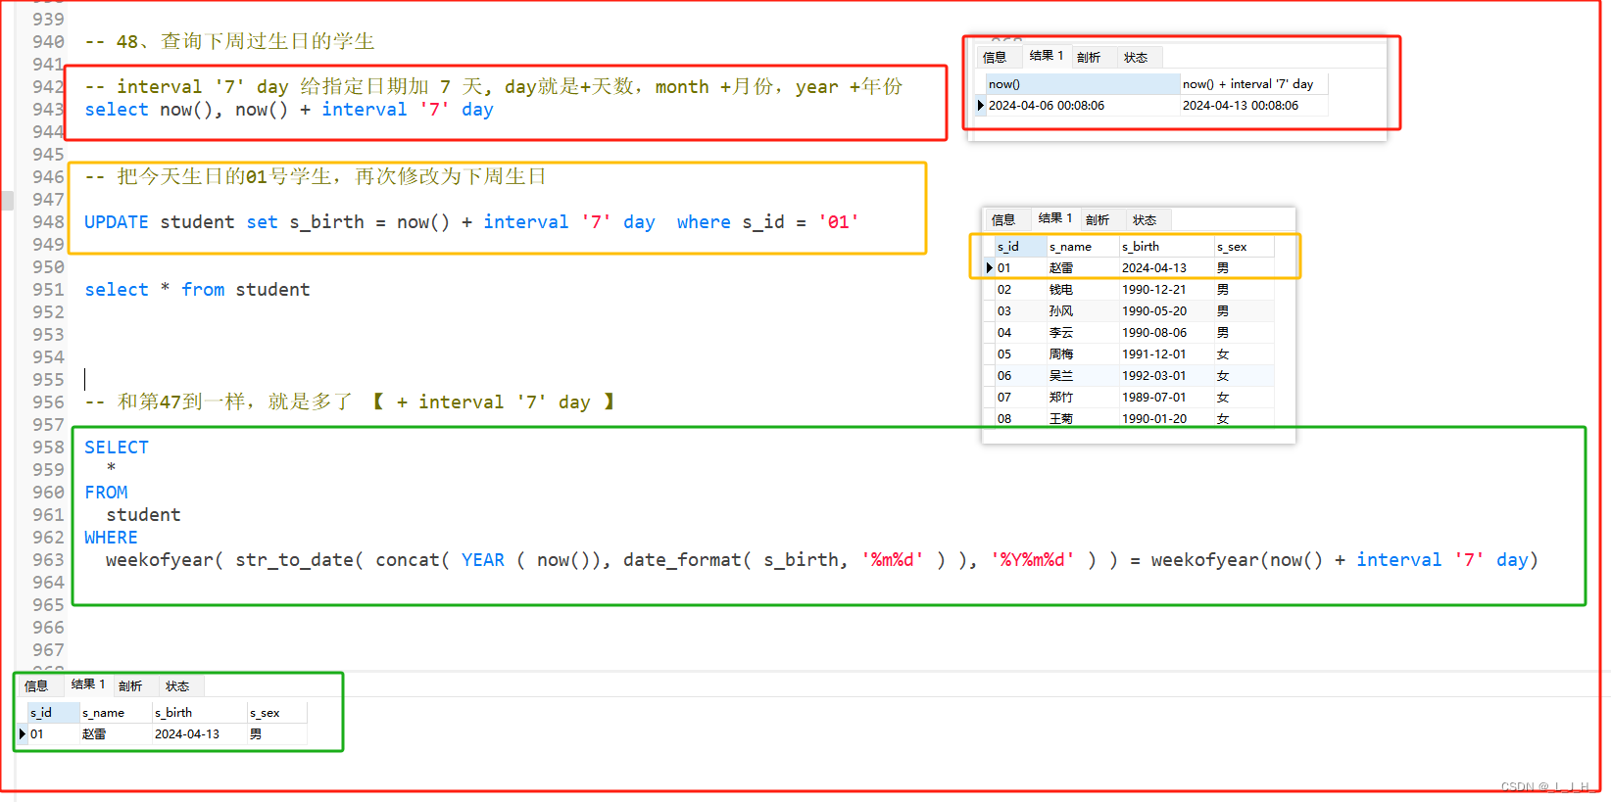The width and height of the screenshot is (1611, 802).
Task: Switch to 剖析 tab in the now() result panel
Action: coord(1089,57)
